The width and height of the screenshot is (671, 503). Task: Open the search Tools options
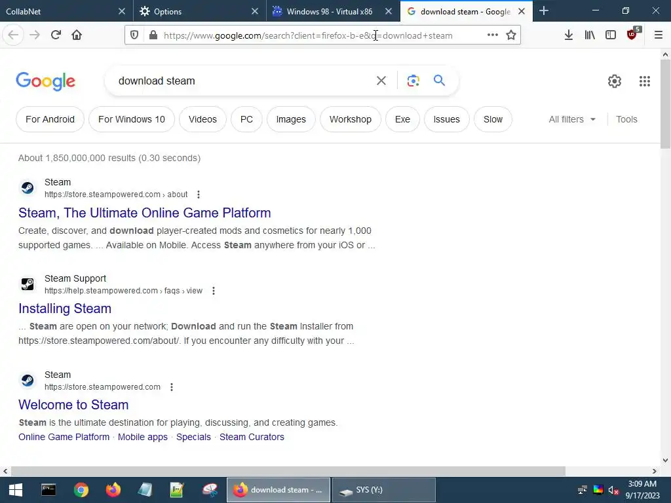pyautogui.click(x=626, y=119)
